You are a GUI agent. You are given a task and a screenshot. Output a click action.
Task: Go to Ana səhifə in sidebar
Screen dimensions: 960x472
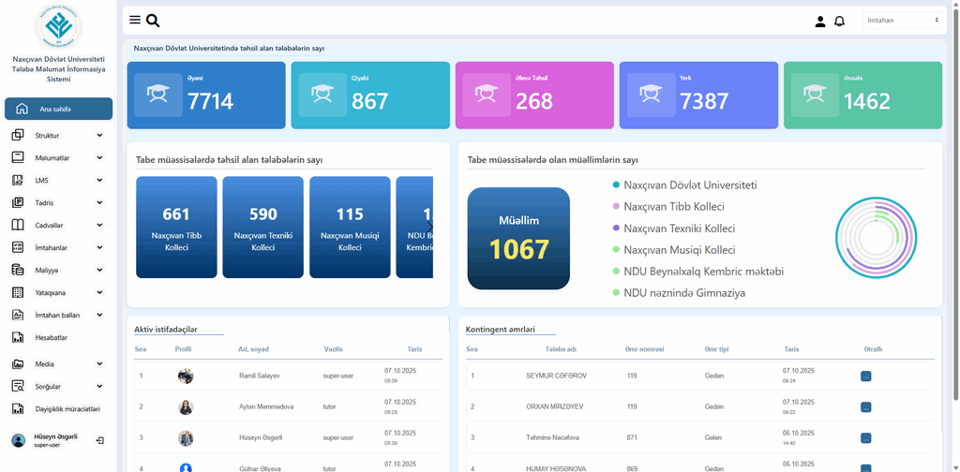click(58, 109)
